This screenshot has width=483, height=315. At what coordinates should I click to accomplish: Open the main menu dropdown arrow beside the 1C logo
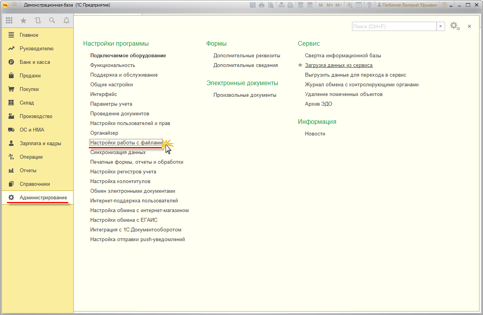tap(15, 5)
